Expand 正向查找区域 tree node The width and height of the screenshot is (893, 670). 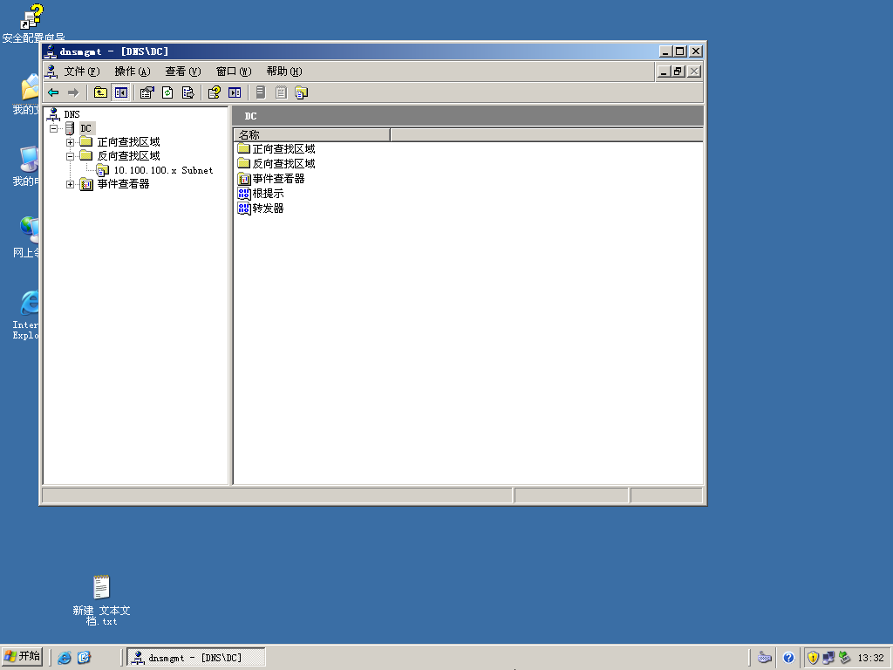(70, 142)
